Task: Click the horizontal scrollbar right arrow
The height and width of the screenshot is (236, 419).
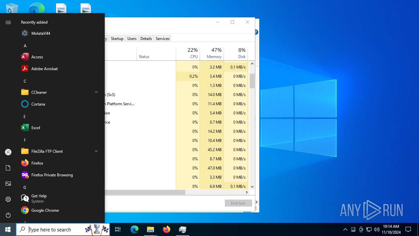Action: [246, 192]
